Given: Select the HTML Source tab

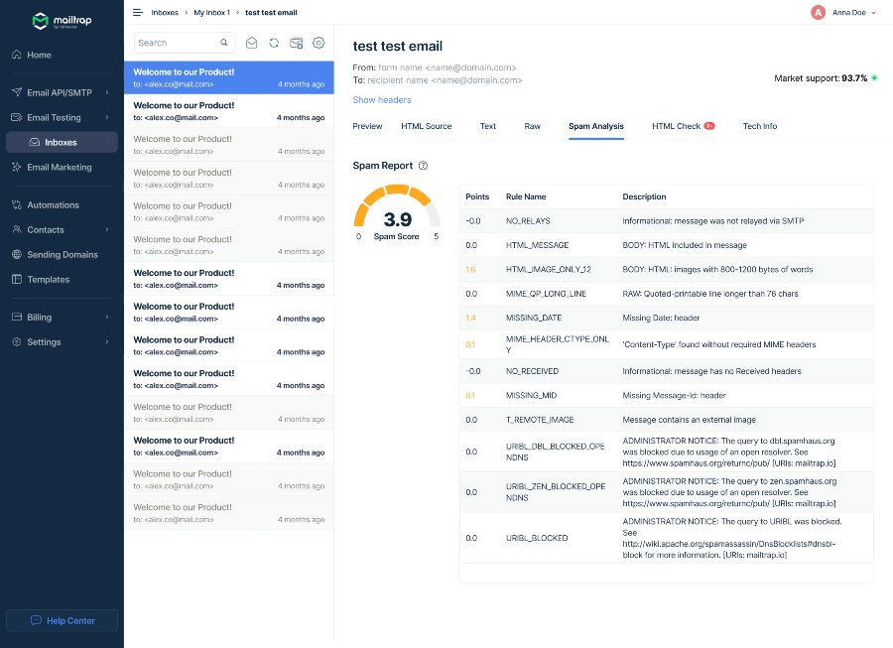Looking at the screenshot, I should pos(426,126).
